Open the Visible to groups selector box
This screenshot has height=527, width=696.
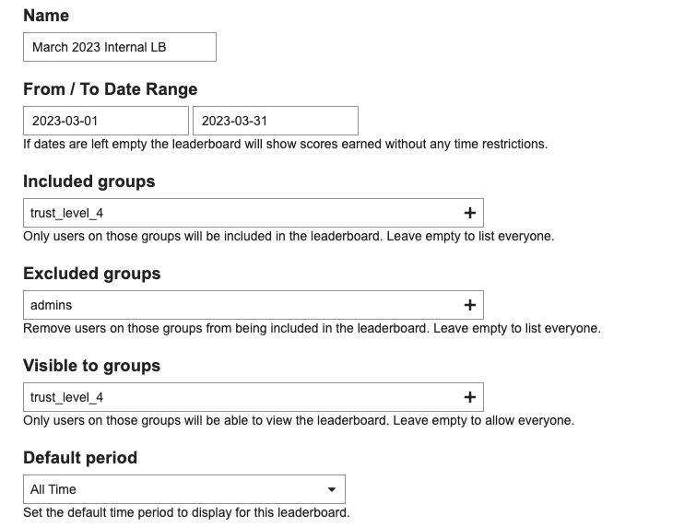click(253, 397)
